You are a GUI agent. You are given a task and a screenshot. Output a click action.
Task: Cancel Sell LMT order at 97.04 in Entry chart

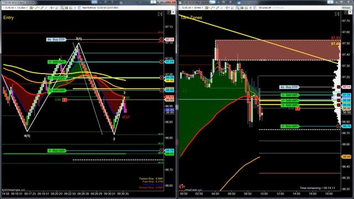click(162, 62)
